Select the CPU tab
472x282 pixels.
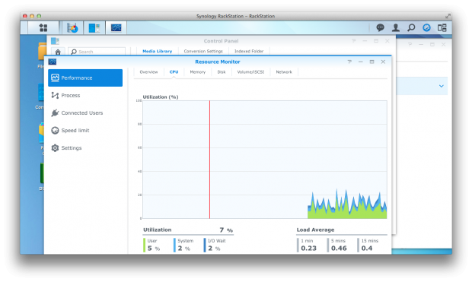[174, 72]
